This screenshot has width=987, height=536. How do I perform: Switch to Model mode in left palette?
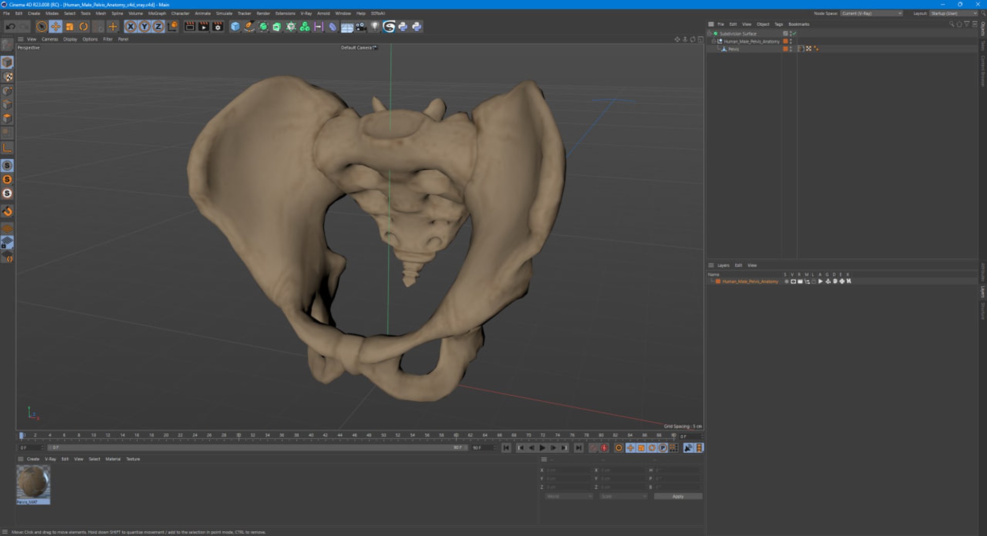pos(7,63)
